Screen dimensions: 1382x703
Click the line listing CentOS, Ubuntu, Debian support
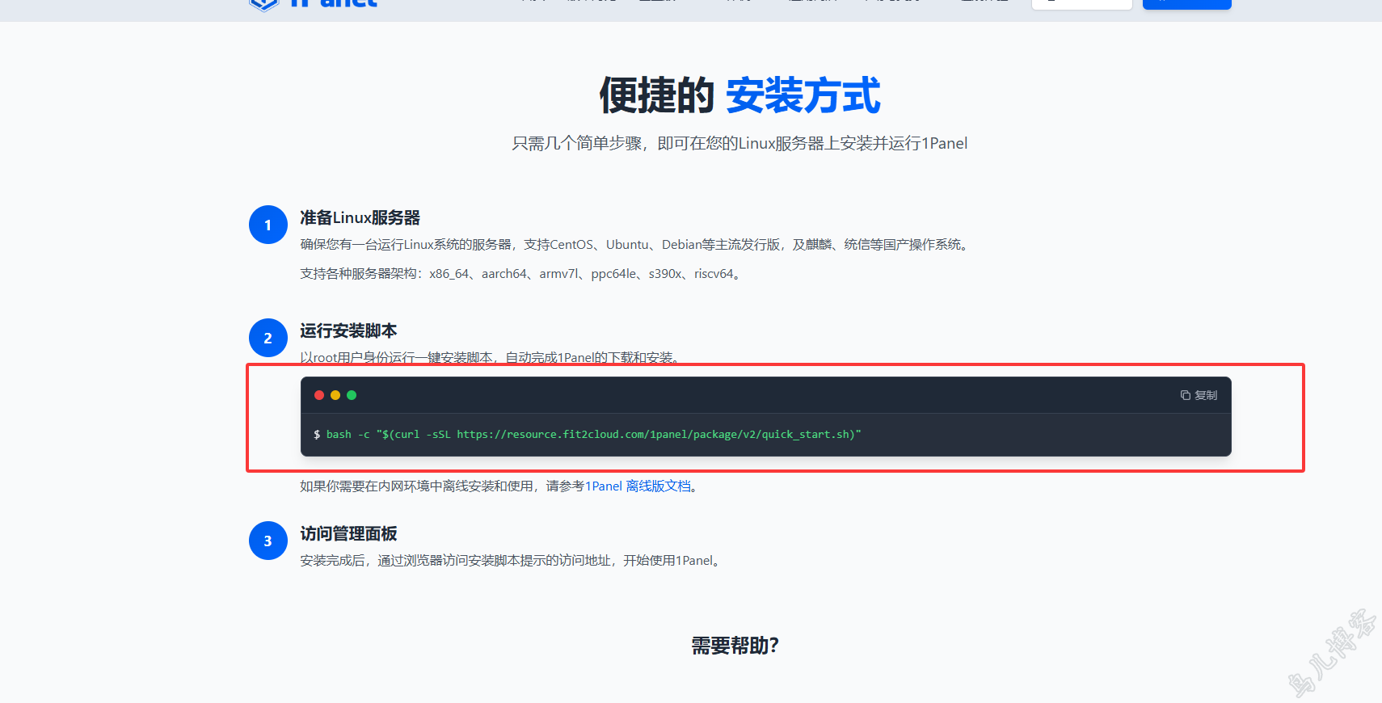coord(636,245)
